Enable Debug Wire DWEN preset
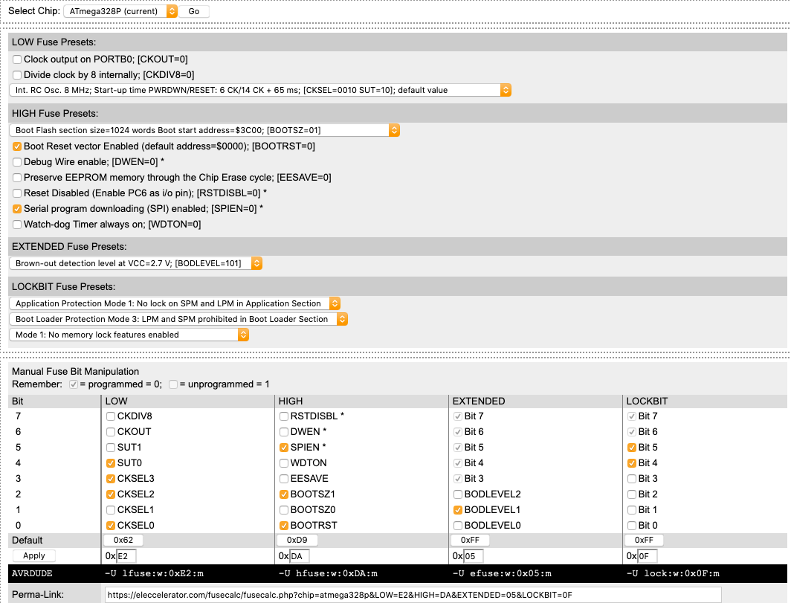This screenshot has width=791, height=603. (x=16, y=162)
